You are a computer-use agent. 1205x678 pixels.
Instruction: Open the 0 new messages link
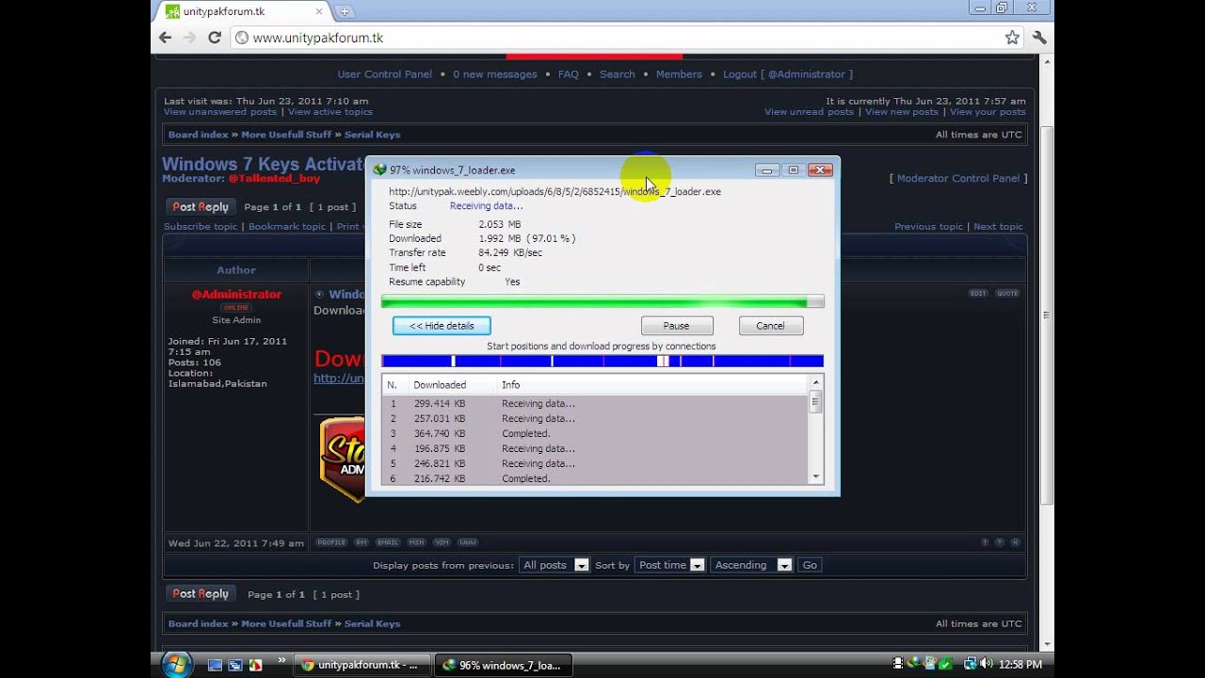tap(494, 74)
